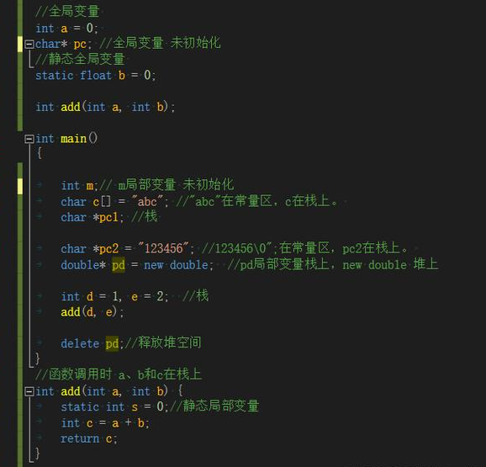
Task: Click the line 'int a = 0;'
Action: 66,29
